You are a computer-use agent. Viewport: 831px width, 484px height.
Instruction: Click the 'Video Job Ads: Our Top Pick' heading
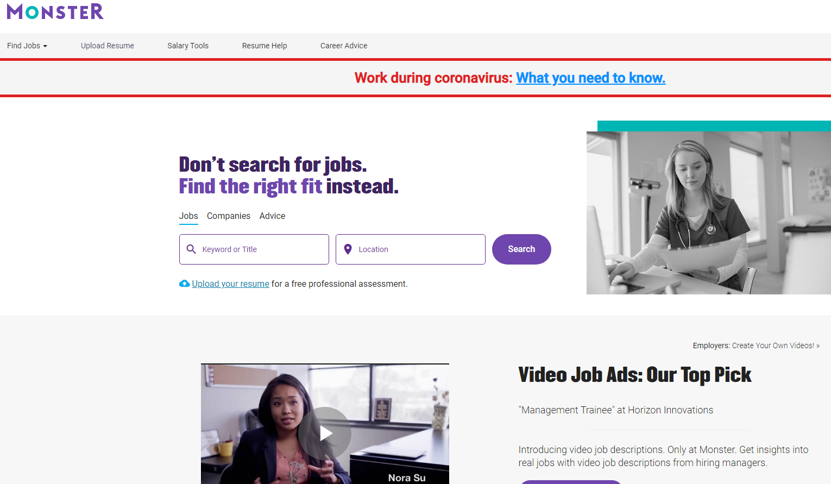pyautogui.click(x=635, y=375)
